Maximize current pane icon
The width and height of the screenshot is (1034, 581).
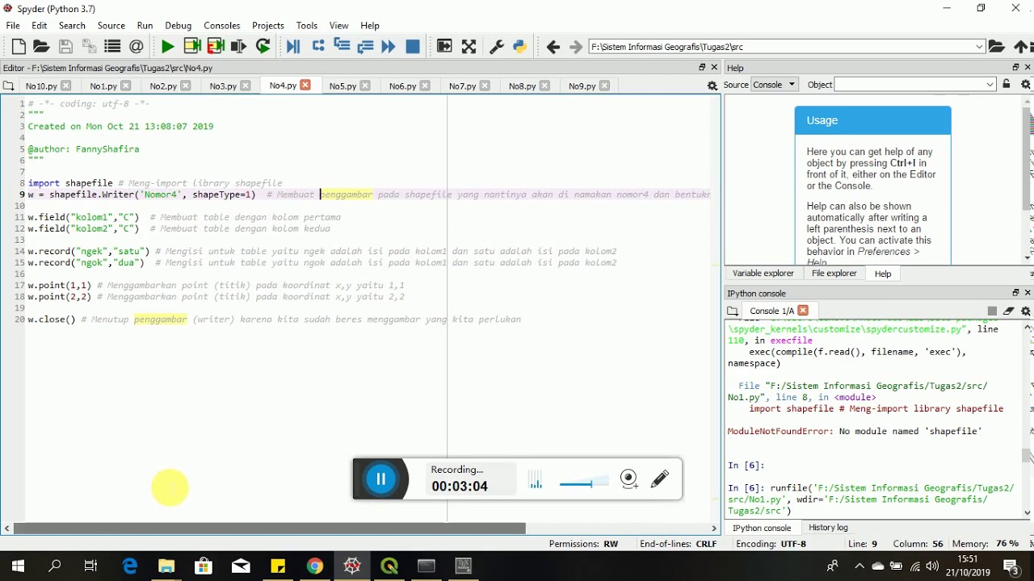(444, 47)
